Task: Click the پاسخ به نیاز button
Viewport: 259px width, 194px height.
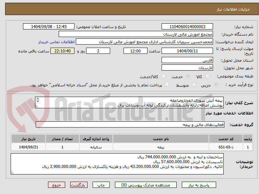Action: point(199,185)
